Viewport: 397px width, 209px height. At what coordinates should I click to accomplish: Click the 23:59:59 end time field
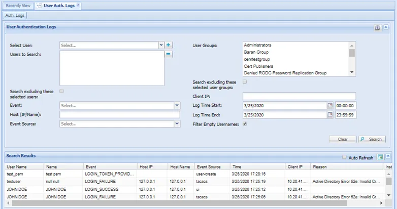click(345, 115)
